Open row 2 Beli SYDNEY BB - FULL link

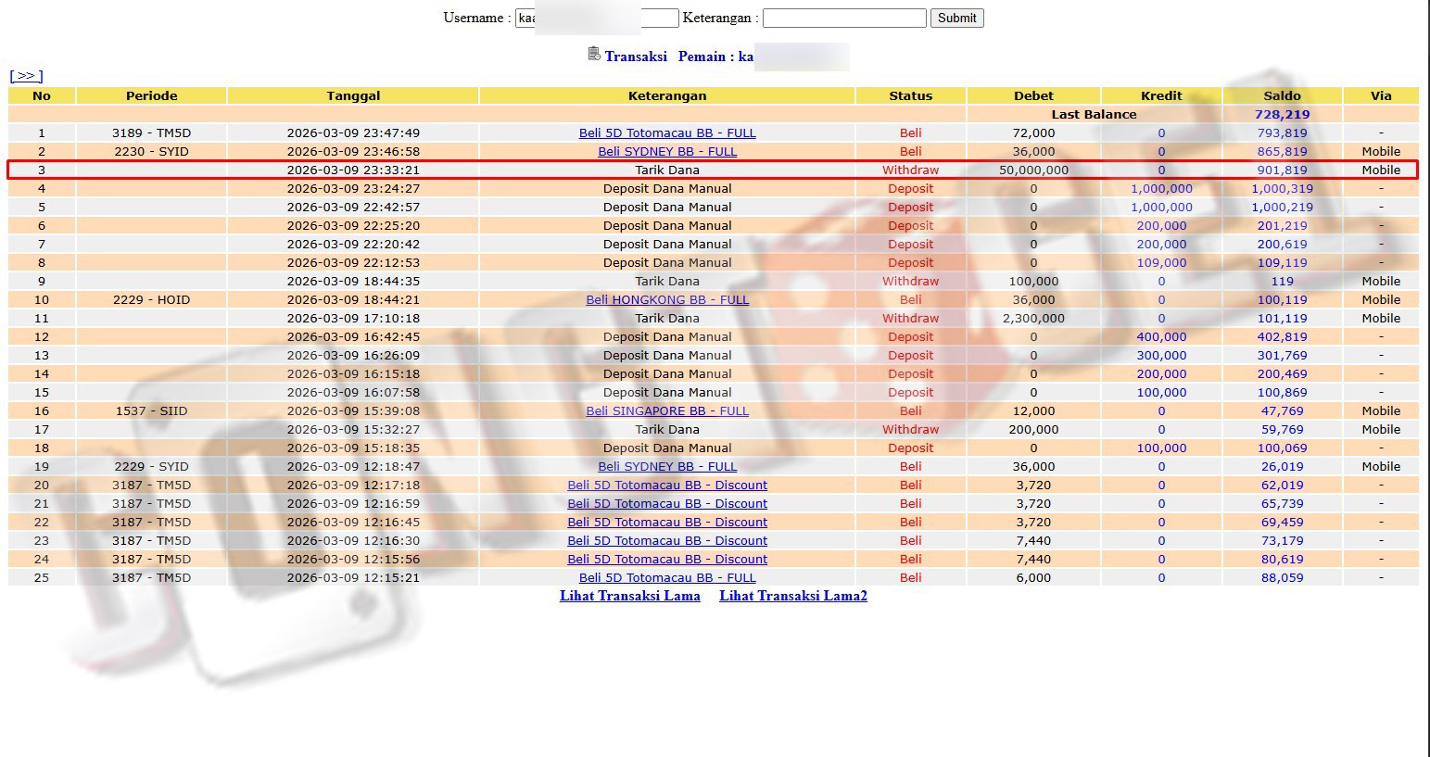(x=667, y=152)
